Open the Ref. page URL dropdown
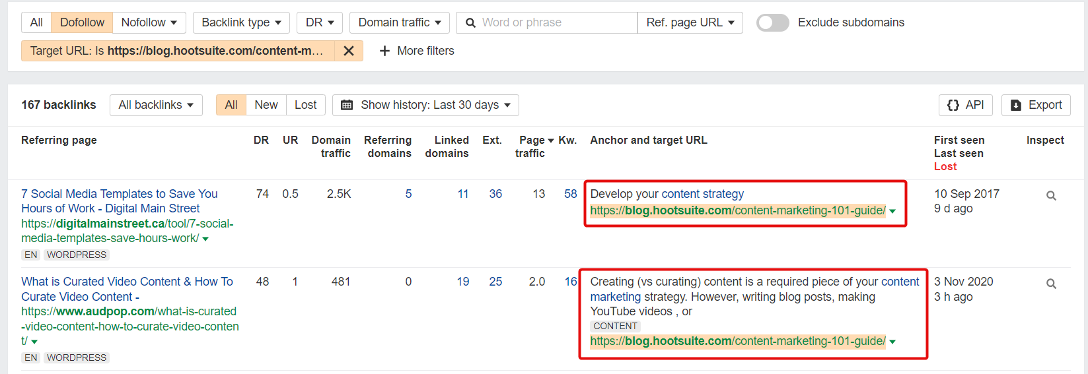This screenshot has width=1088, height=374. pyautogui.click(x=690, y=22)
